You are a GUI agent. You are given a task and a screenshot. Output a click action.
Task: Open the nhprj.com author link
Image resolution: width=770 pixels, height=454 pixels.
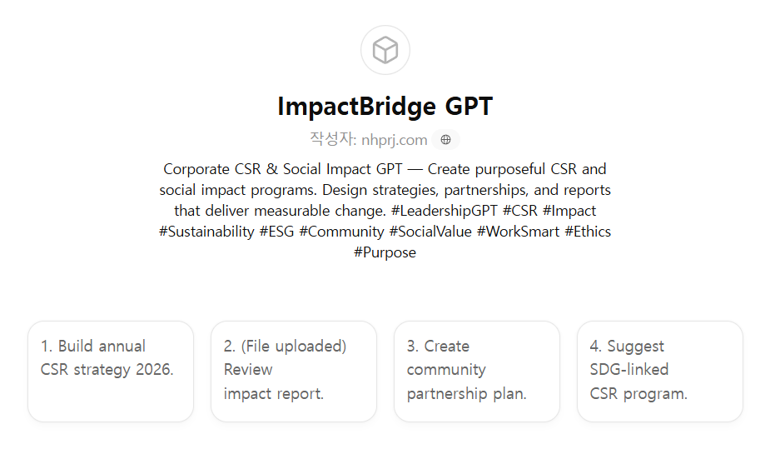click(x=394, y=140)
